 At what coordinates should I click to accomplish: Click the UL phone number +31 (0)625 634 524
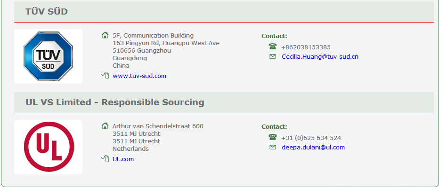click(x=311, y=138)
